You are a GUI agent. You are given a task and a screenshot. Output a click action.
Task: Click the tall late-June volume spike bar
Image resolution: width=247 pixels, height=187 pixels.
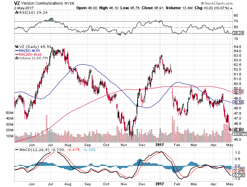[x=47, y=128]
